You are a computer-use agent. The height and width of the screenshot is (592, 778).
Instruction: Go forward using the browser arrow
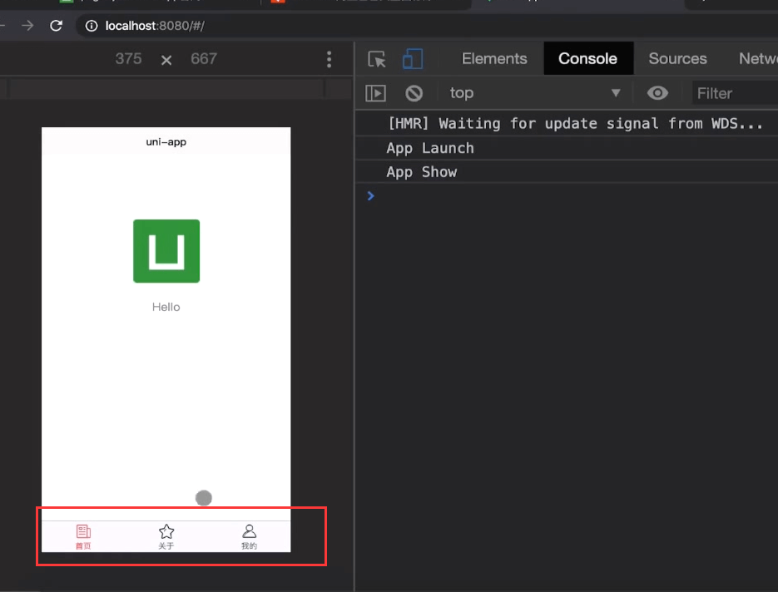pos(27,25)
